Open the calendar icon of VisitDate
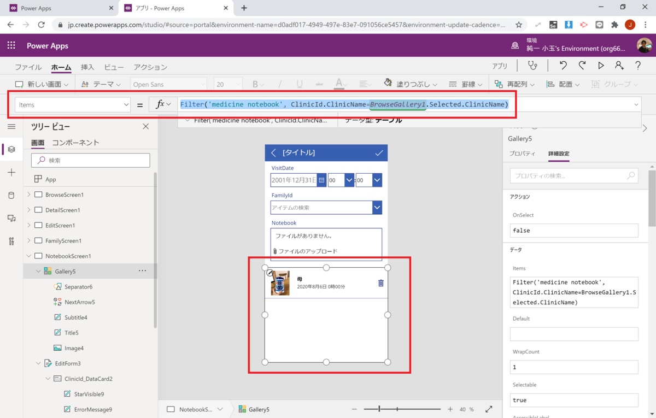 pyautogui.click(x=321, y=180)
